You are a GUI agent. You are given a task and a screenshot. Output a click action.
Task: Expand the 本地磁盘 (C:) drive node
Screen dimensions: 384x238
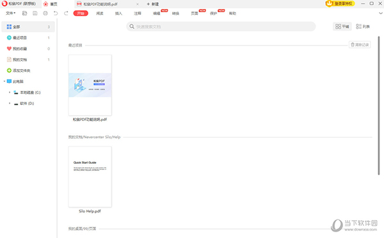coord(10,92)
